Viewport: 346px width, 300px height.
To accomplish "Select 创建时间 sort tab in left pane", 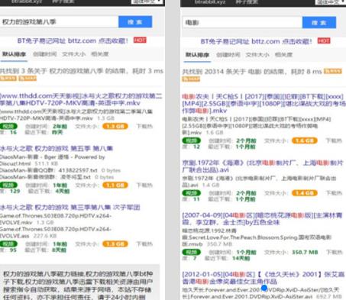I will pyautogui.click(x=45, y=54).
